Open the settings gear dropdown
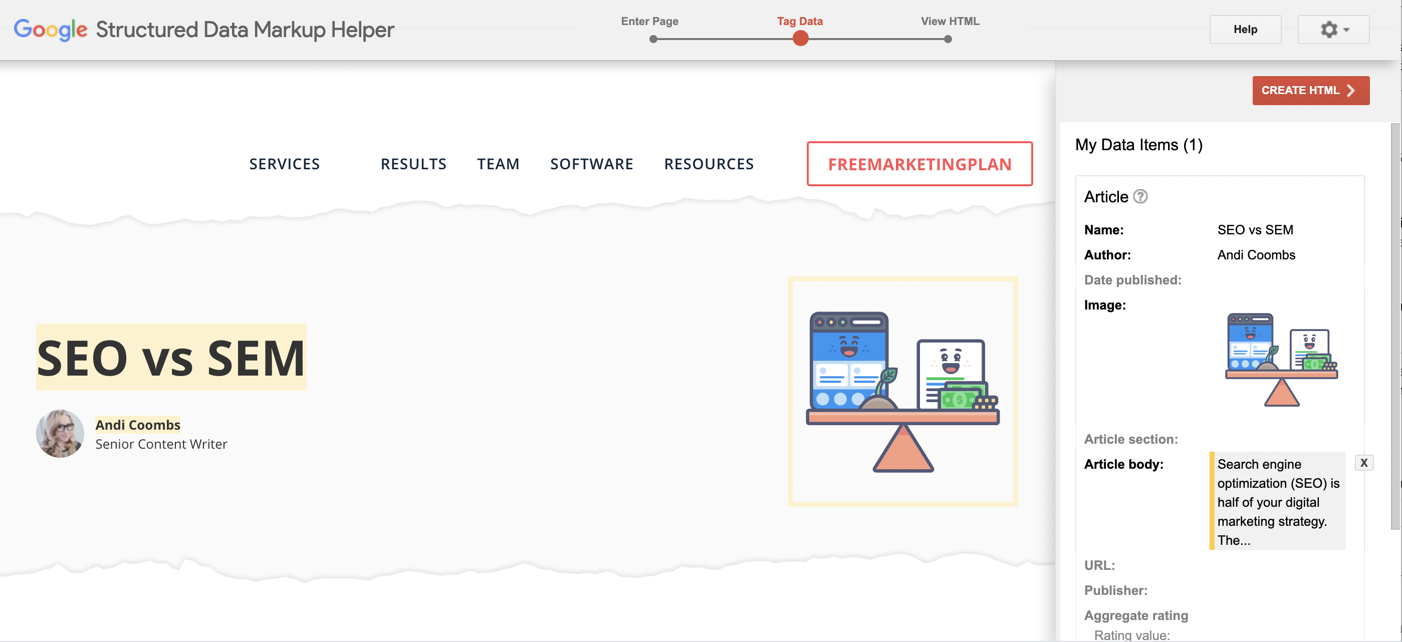Screen dimensions: 1402x642 (1333, 30)
